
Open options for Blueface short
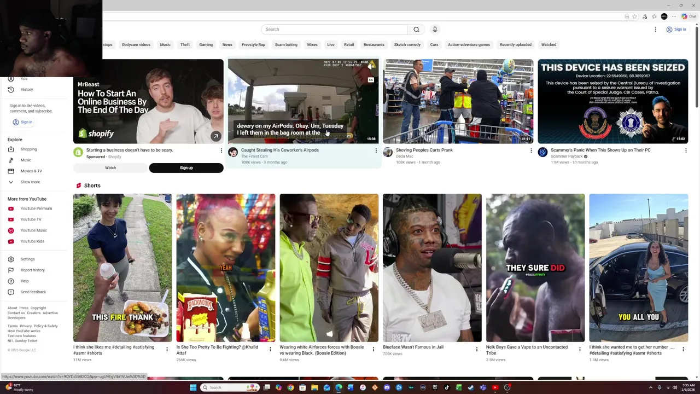476,349
